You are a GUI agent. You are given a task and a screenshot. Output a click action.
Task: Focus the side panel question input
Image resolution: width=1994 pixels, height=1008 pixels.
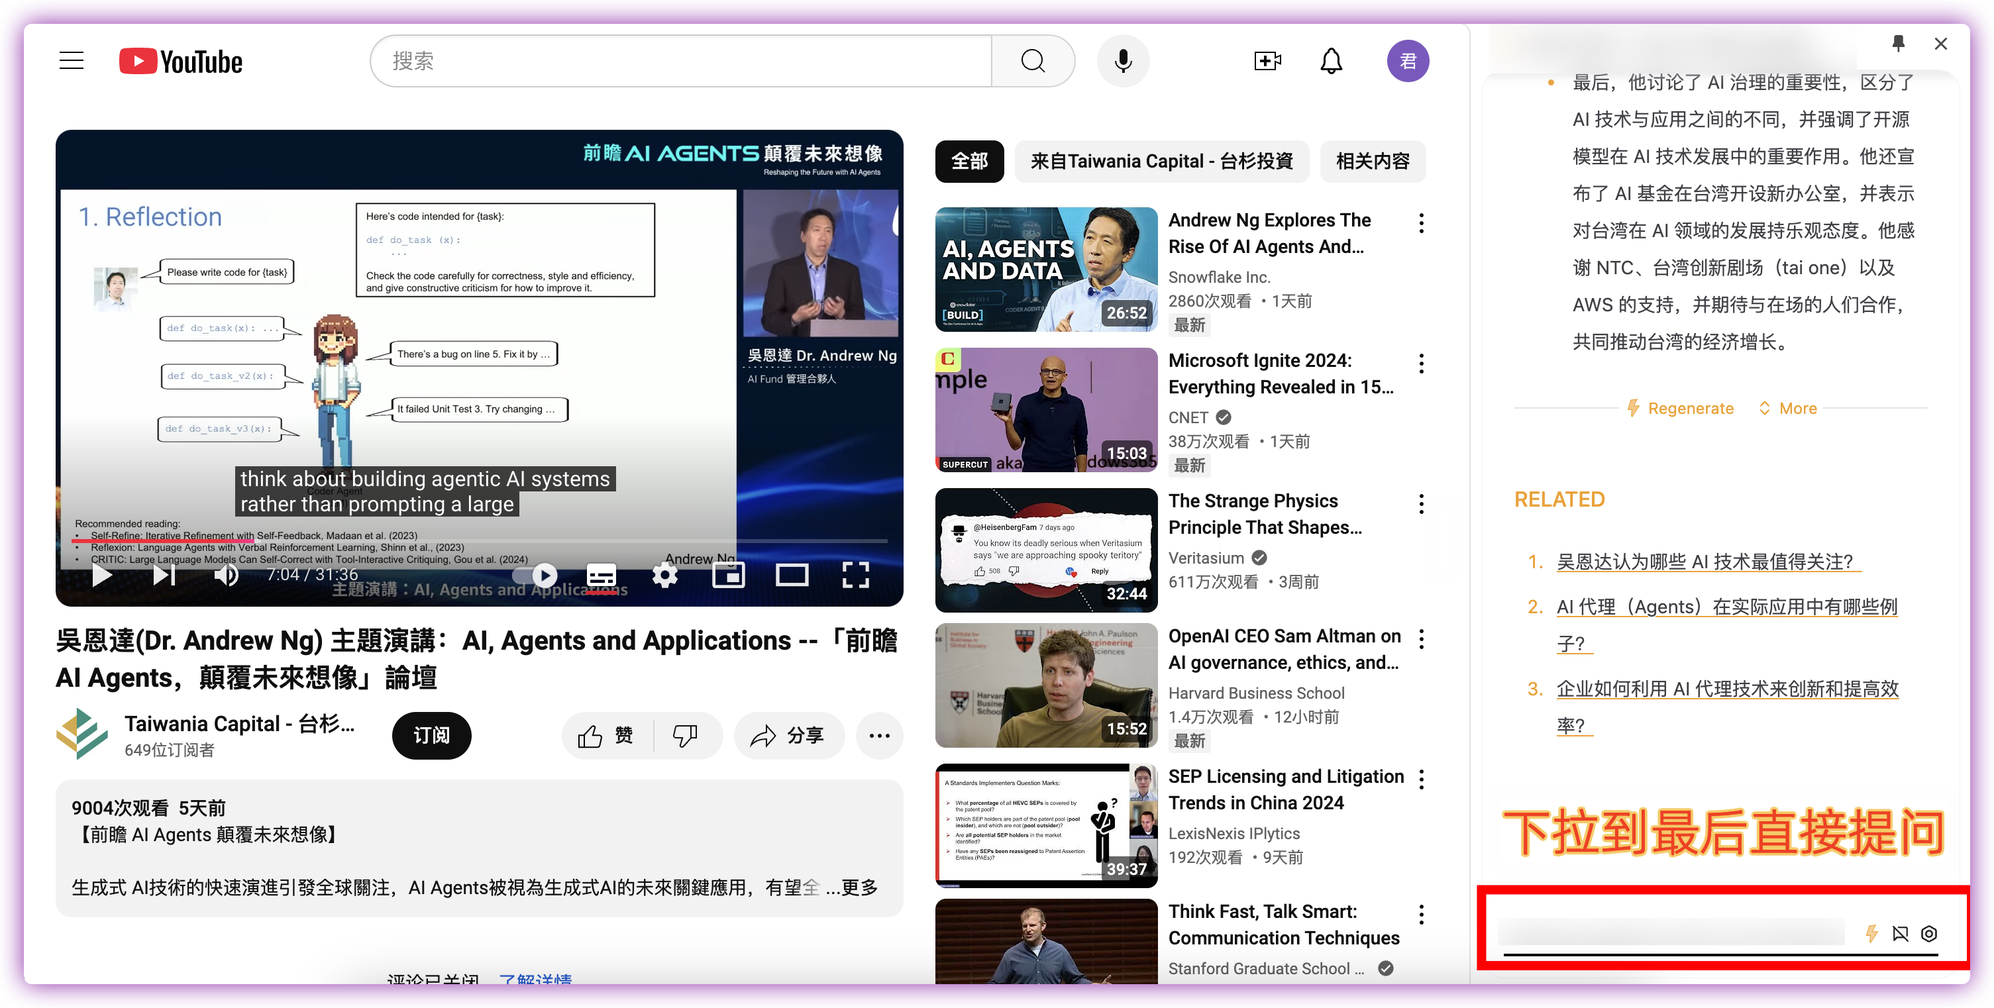pyautogui.click(x=1671, y=933)
